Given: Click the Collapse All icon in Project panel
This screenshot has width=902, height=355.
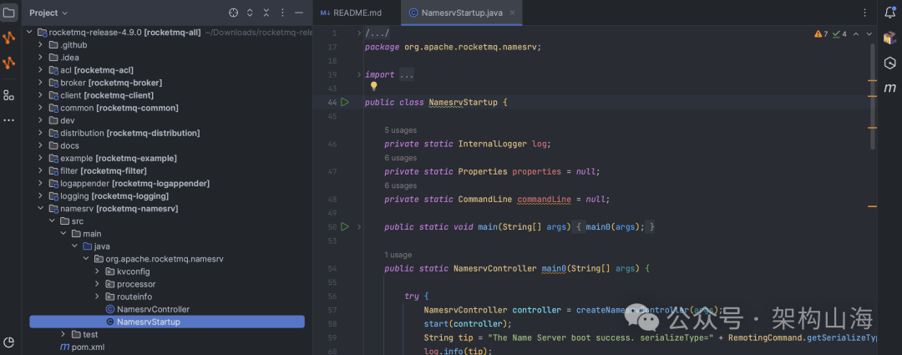Looking at the screenshot, I should (266, 13).
